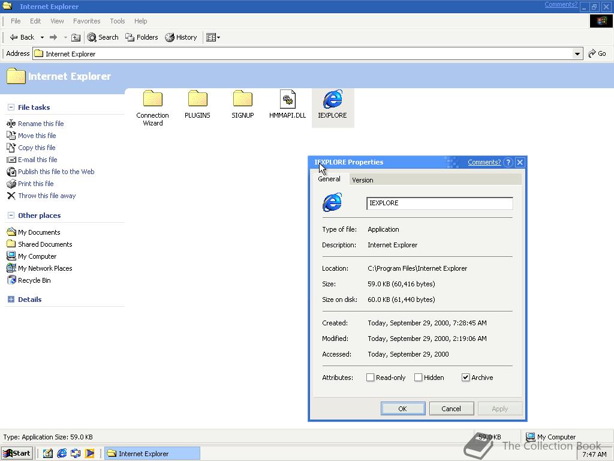Open the File menu
The image size is (614, 461).
click(x=16, y=21)
